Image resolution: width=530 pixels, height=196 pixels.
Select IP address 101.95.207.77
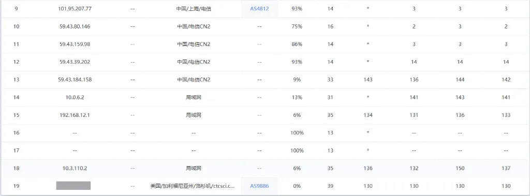[x=75, y=9]
